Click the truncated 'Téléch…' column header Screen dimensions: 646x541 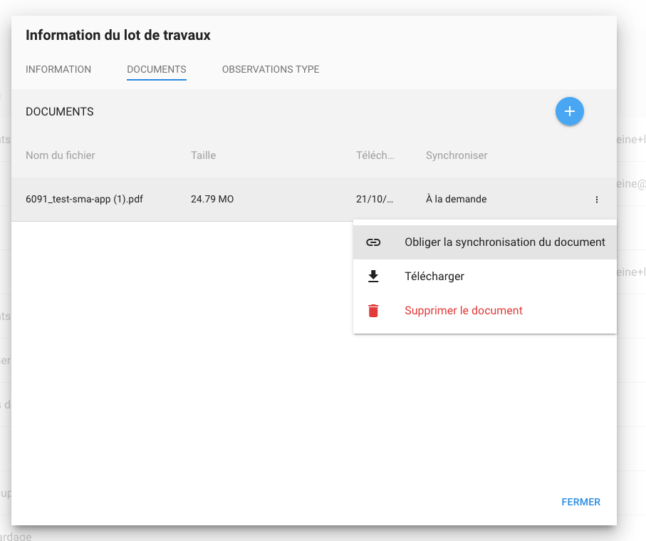point(375,155)
